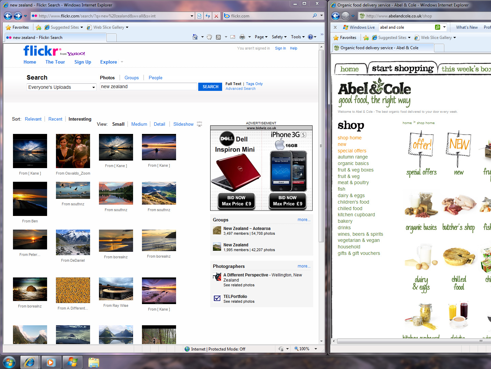Open the search provider dropdown beside flickr.com box

(x=321, y=16)
